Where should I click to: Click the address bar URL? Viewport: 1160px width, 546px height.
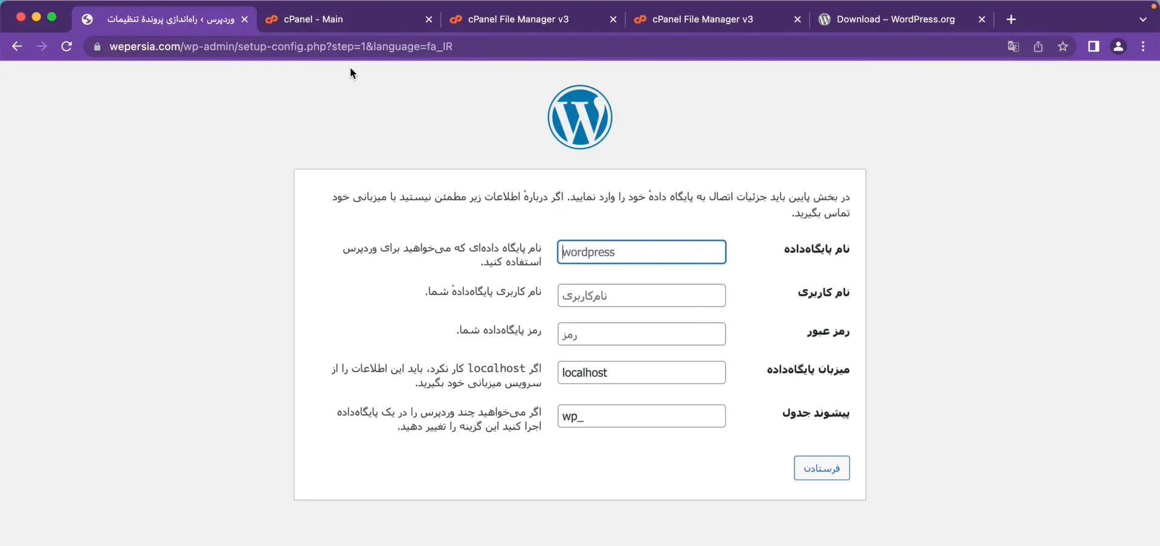point(281,46)
